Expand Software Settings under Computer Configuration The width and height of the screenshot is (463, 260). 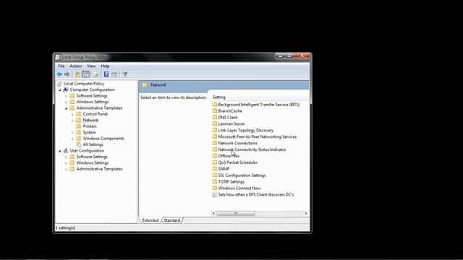pyautogui.click(x=66, y=96)
